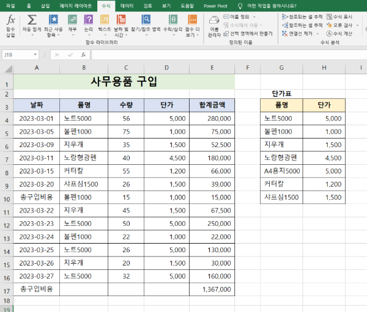The image size is (367, 312).
Task: Click the 단가표 label cell
Action: coord(281,93)
